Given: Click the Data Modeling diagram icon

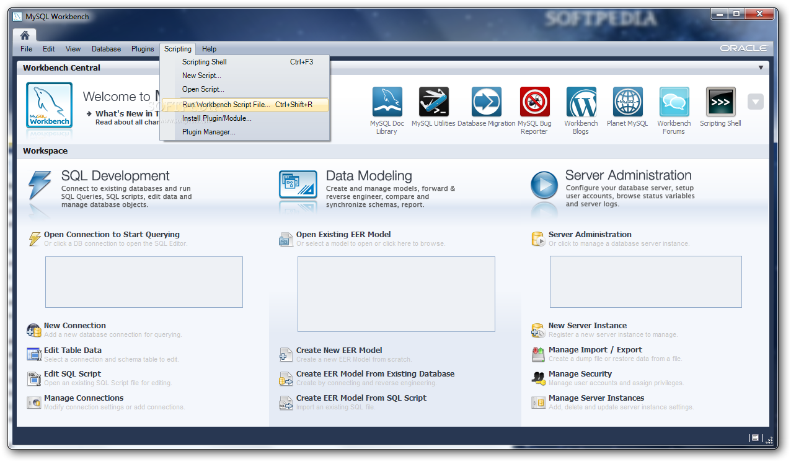Looking at the screenshot, I should [x=298, y=185].
